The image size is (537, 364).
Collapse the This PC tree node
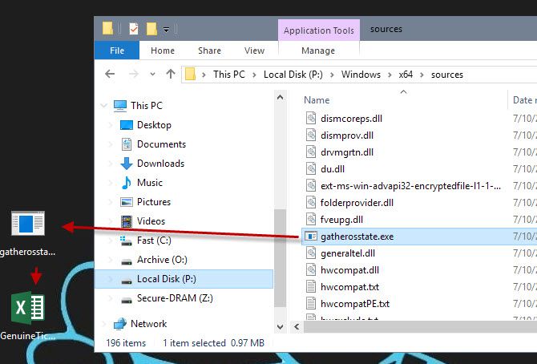tap(104, 105)
